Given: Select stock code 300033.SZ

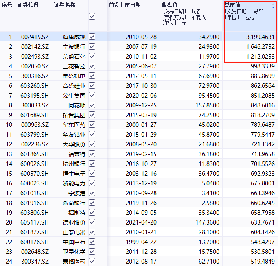Looking at the screenshot, I should click(x=35, y=105).
